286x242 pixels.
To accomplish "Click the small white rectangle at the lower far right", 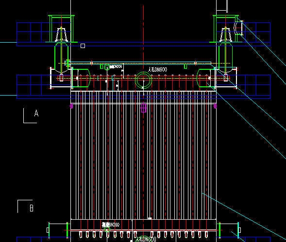I will point(239,230).
